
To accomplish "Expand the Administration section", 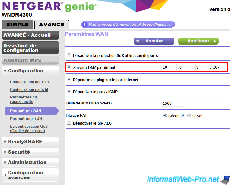I will (30, 162).
